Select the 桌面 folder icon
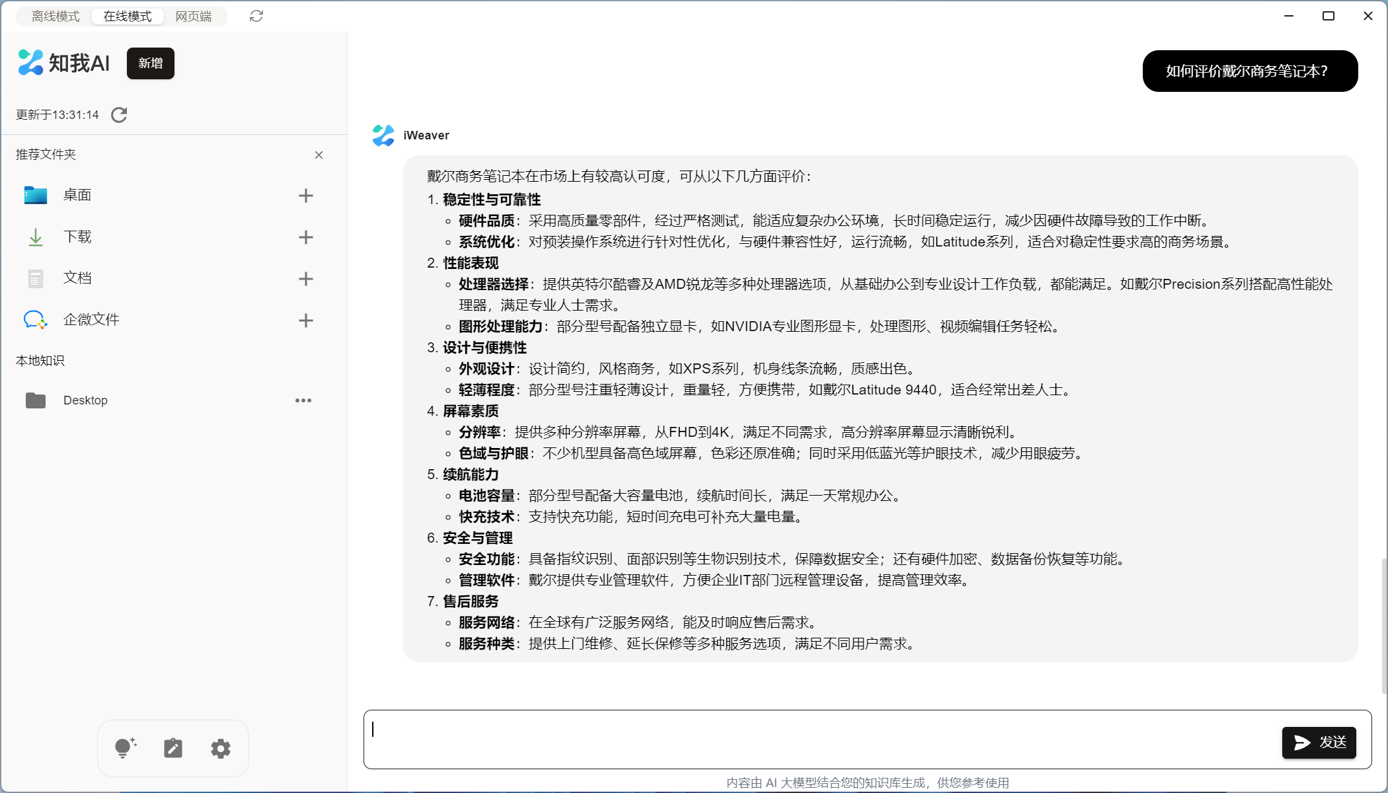1388x793 pixels. pyautogui.click(x=36, y=196)
